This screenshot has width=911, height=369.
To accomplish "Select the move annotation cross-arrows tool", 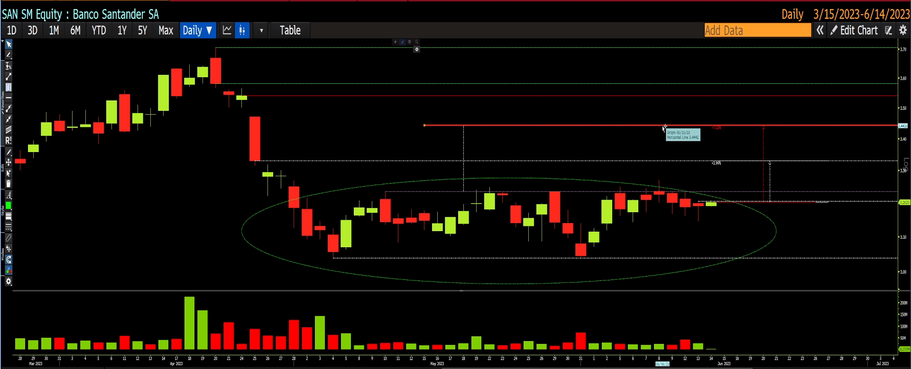I will click(x=9, y=162).
